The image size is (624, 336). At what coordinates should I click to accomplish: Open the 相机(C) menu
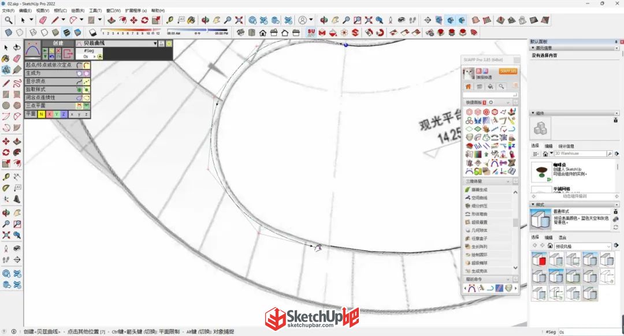(60, 11)
